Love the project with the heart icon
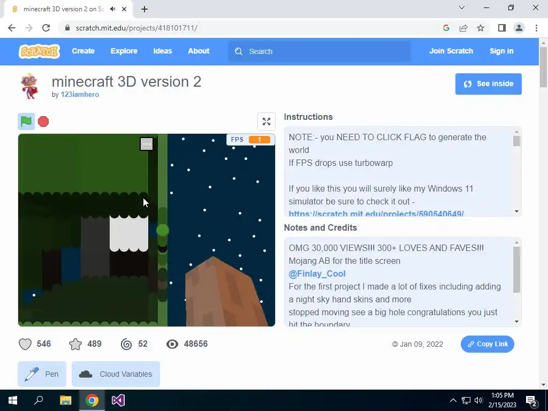Screen dimensions: 548x411 point(25,344)
